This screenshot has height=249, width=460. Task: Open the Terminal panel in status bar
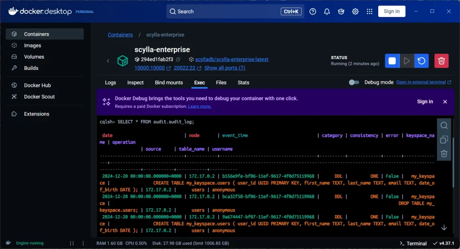pos(413,244)
